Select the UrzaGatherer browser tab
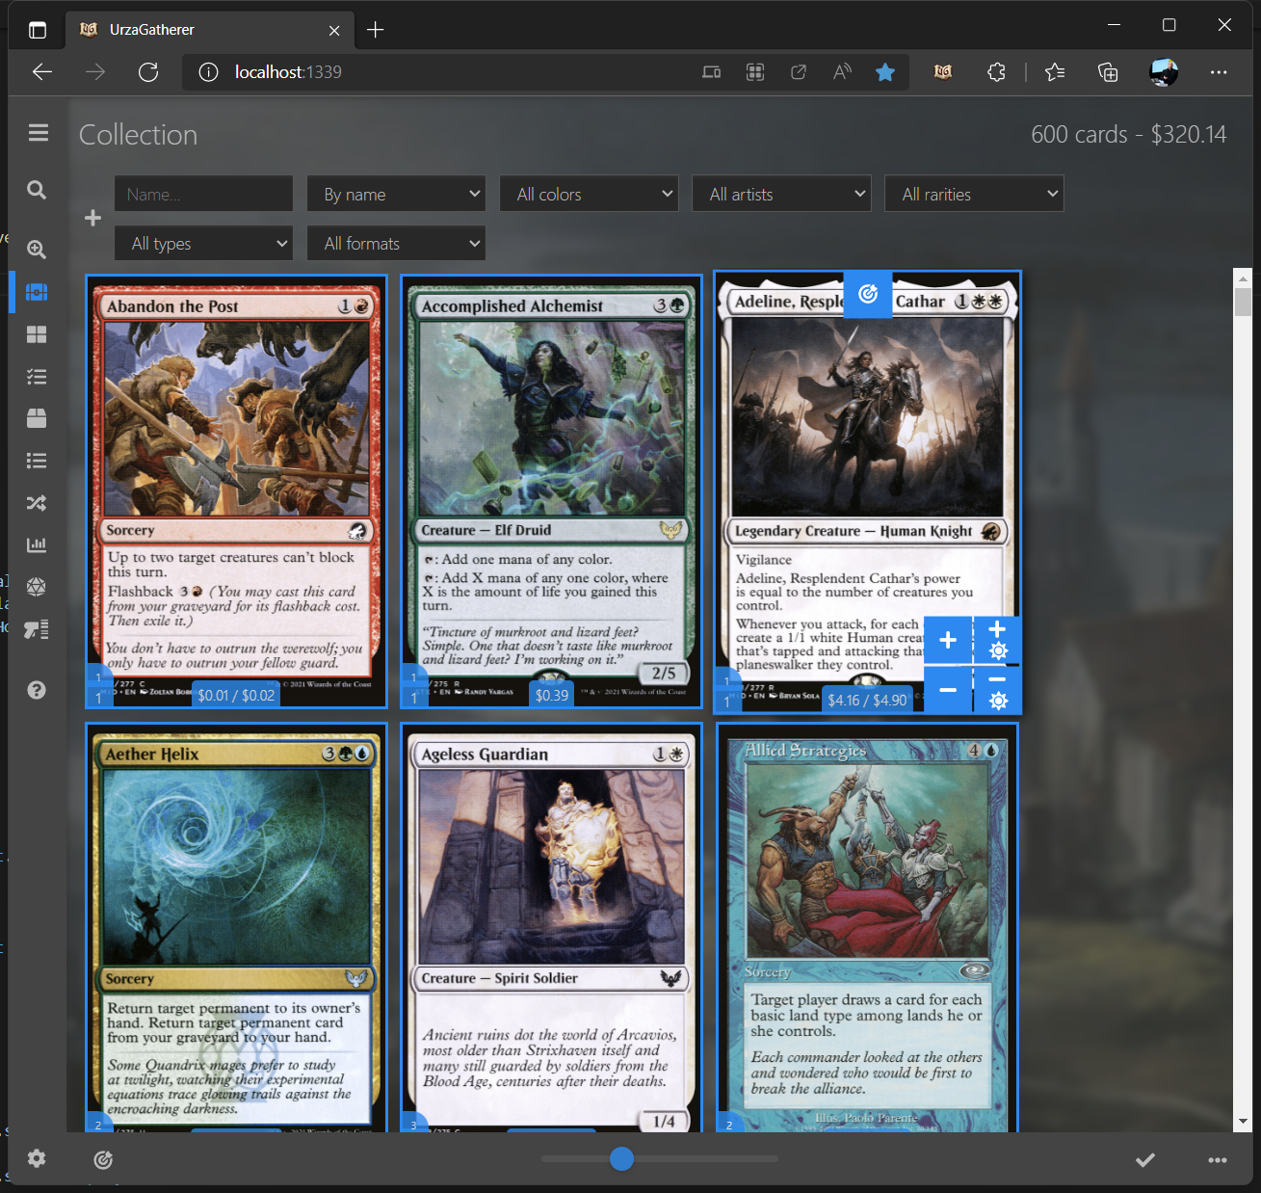 pos(210,30)
